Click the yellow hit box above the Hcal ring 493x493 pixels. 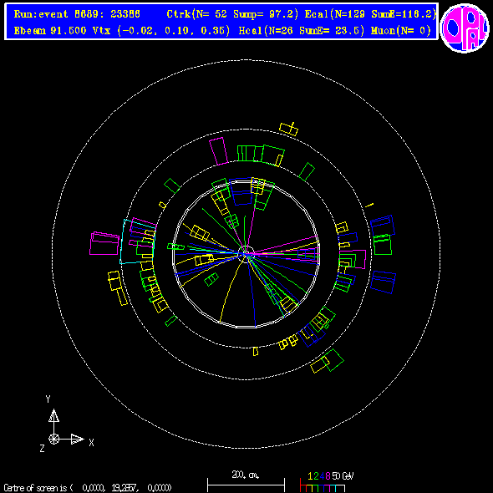click(x=288, y=129)
